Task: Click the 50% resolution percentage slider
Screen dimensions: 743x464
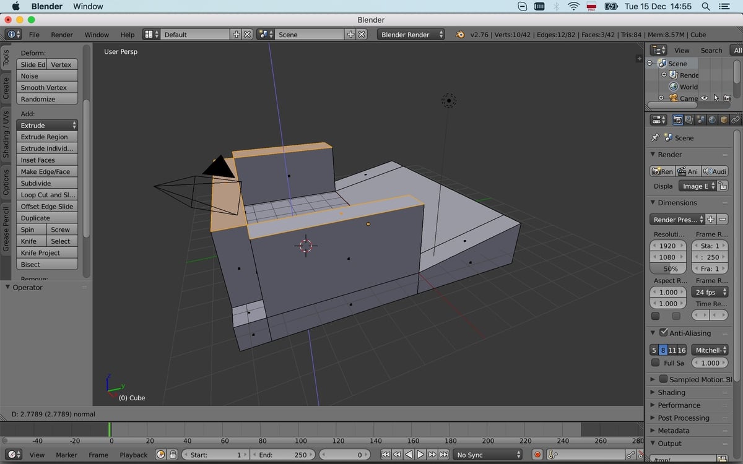Action: click(667, 269)
